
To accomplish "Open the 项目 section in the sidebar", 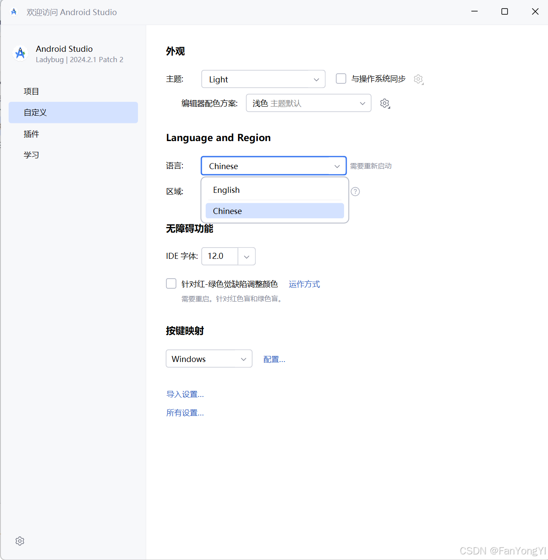I will pyautogui.click(x=73, y=91).
